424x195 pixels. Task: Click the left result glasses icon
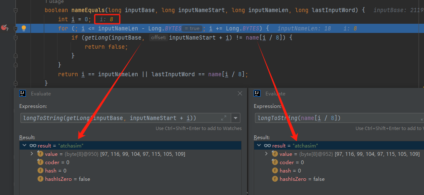(x=33, y=145)
